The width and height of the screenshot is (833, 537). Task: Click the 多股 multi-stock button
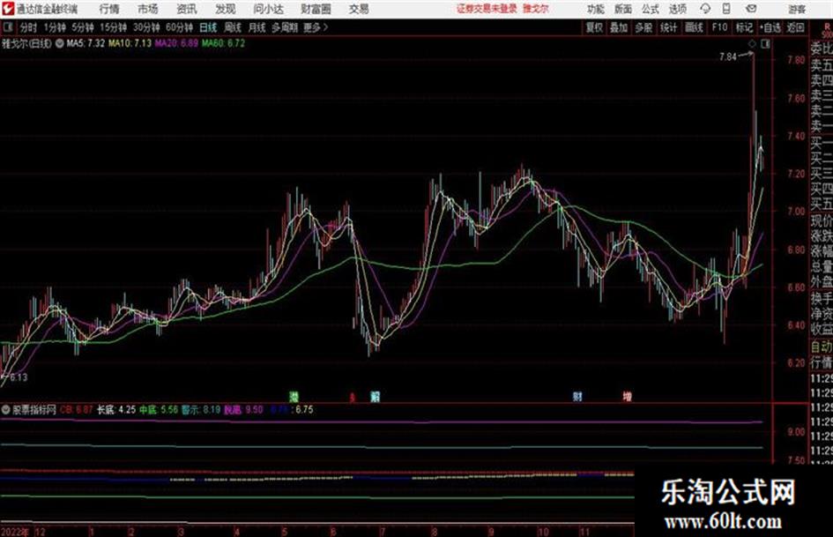point(643,27)
